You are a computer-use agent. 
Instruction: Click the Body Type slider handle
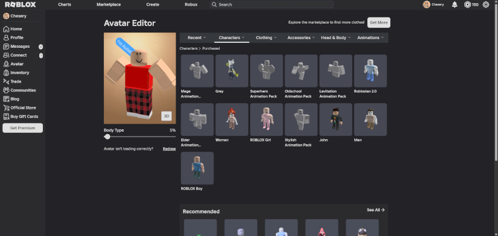click(x=107, y=137)
